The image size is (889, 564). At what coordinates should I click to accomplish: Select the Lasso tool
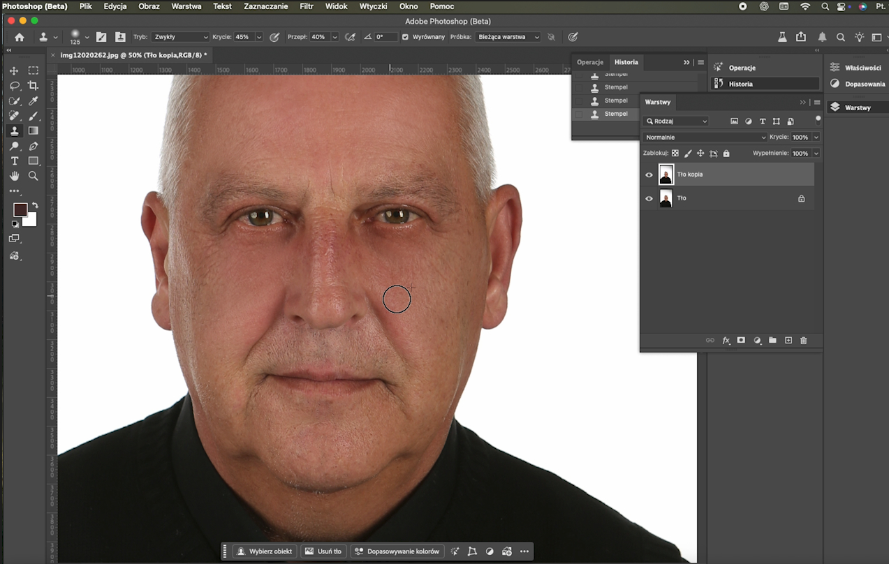coord(14,86)
